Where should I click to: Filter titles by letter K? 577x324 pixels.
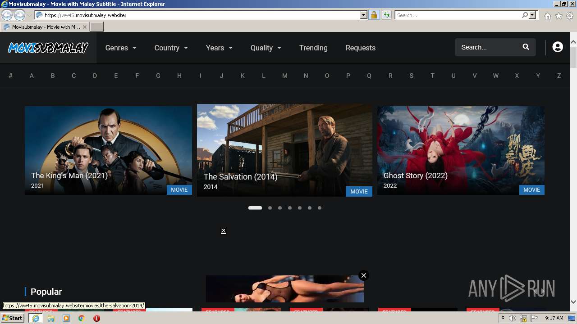coord(243,76)
